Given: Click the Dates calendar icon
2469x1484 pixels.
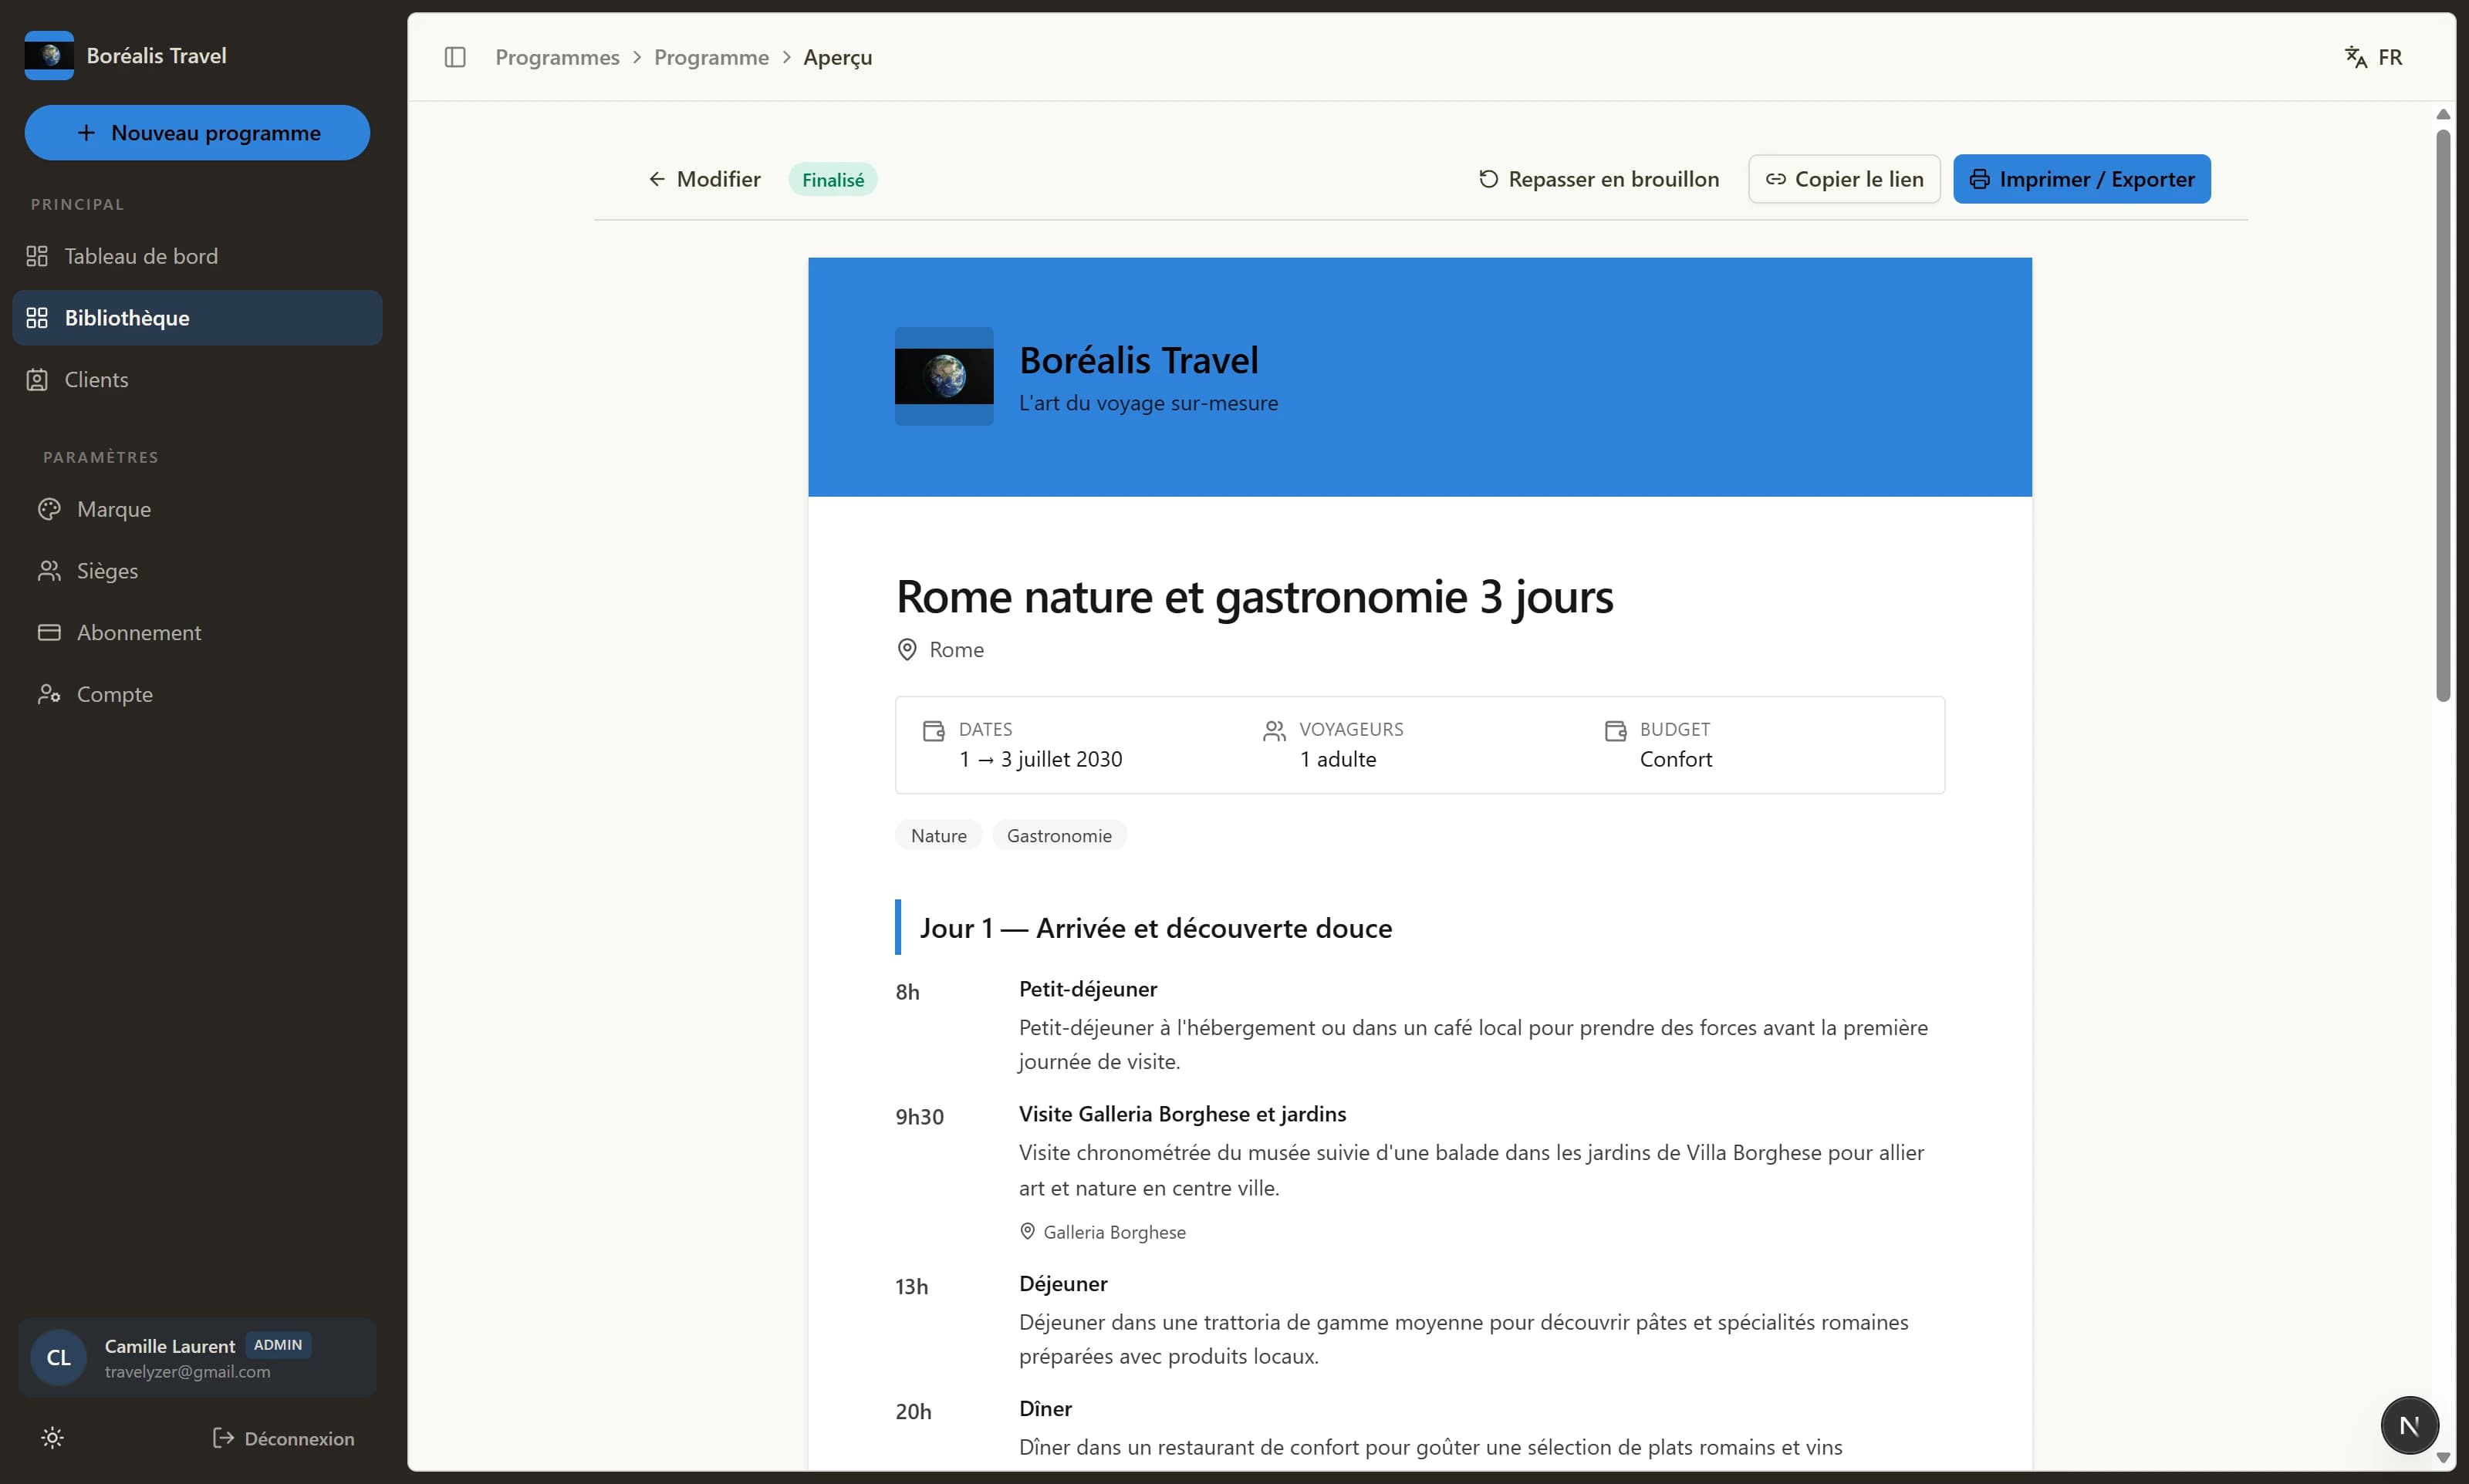Looking at the screenshot, I should pyautogui.click(x=934, y=731).
